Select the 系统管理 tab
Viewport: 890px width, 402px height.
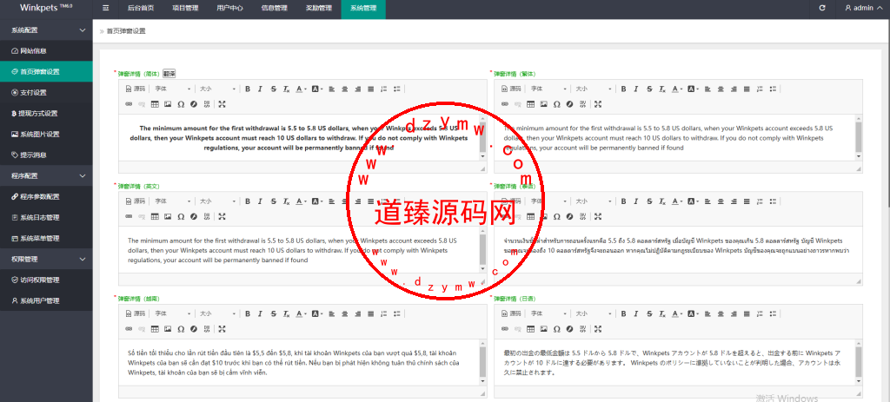tap(363, 9)
